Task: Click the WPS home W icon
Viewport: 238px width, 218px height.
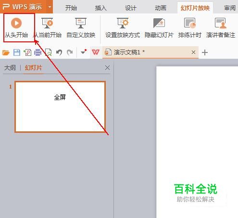Action: [96, 52]
